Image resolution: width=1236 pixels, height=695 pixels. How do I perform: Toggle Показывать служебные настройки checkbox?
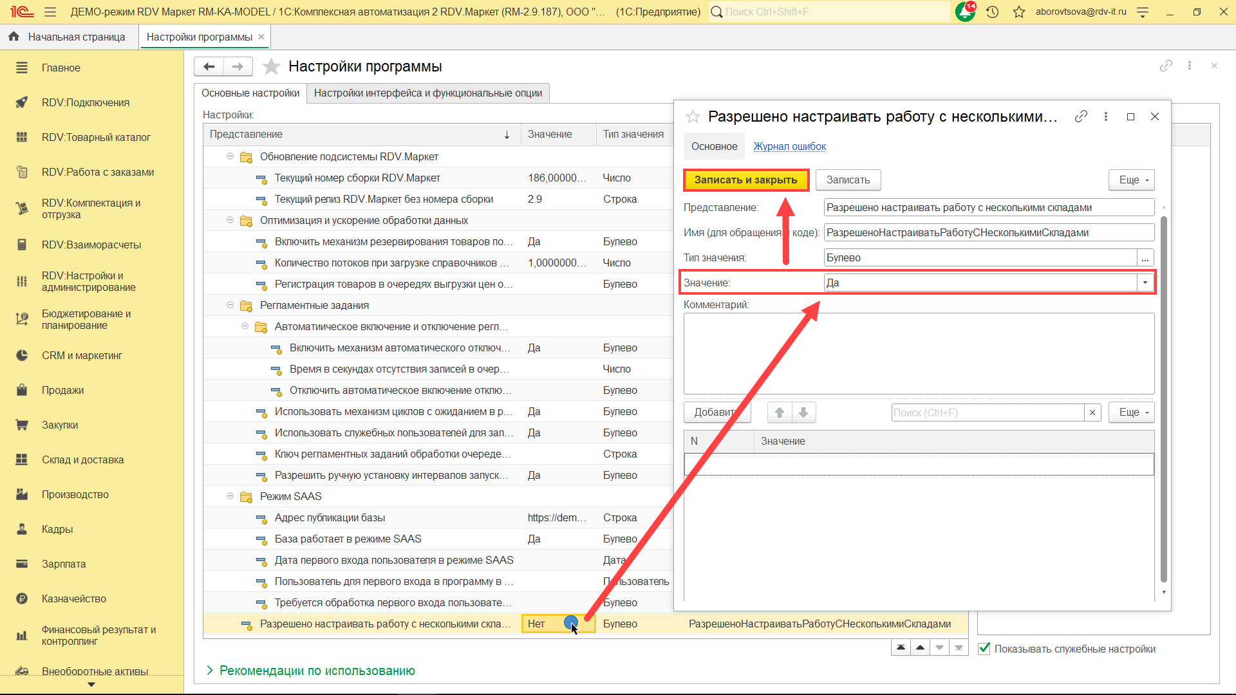pyautogui.click(x=984, y=649)
